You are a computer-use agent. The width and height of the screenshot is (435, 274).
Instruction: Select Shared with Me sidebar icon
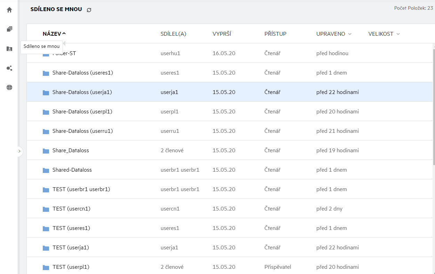9,49
